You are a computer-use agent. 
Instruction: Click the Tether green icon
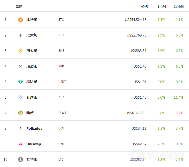[x=21, y=82]
